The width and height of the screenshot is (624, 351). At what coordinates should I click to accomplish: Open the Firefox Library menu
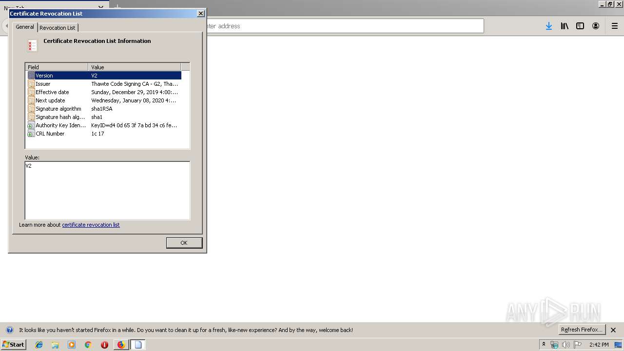click(565, 26)
